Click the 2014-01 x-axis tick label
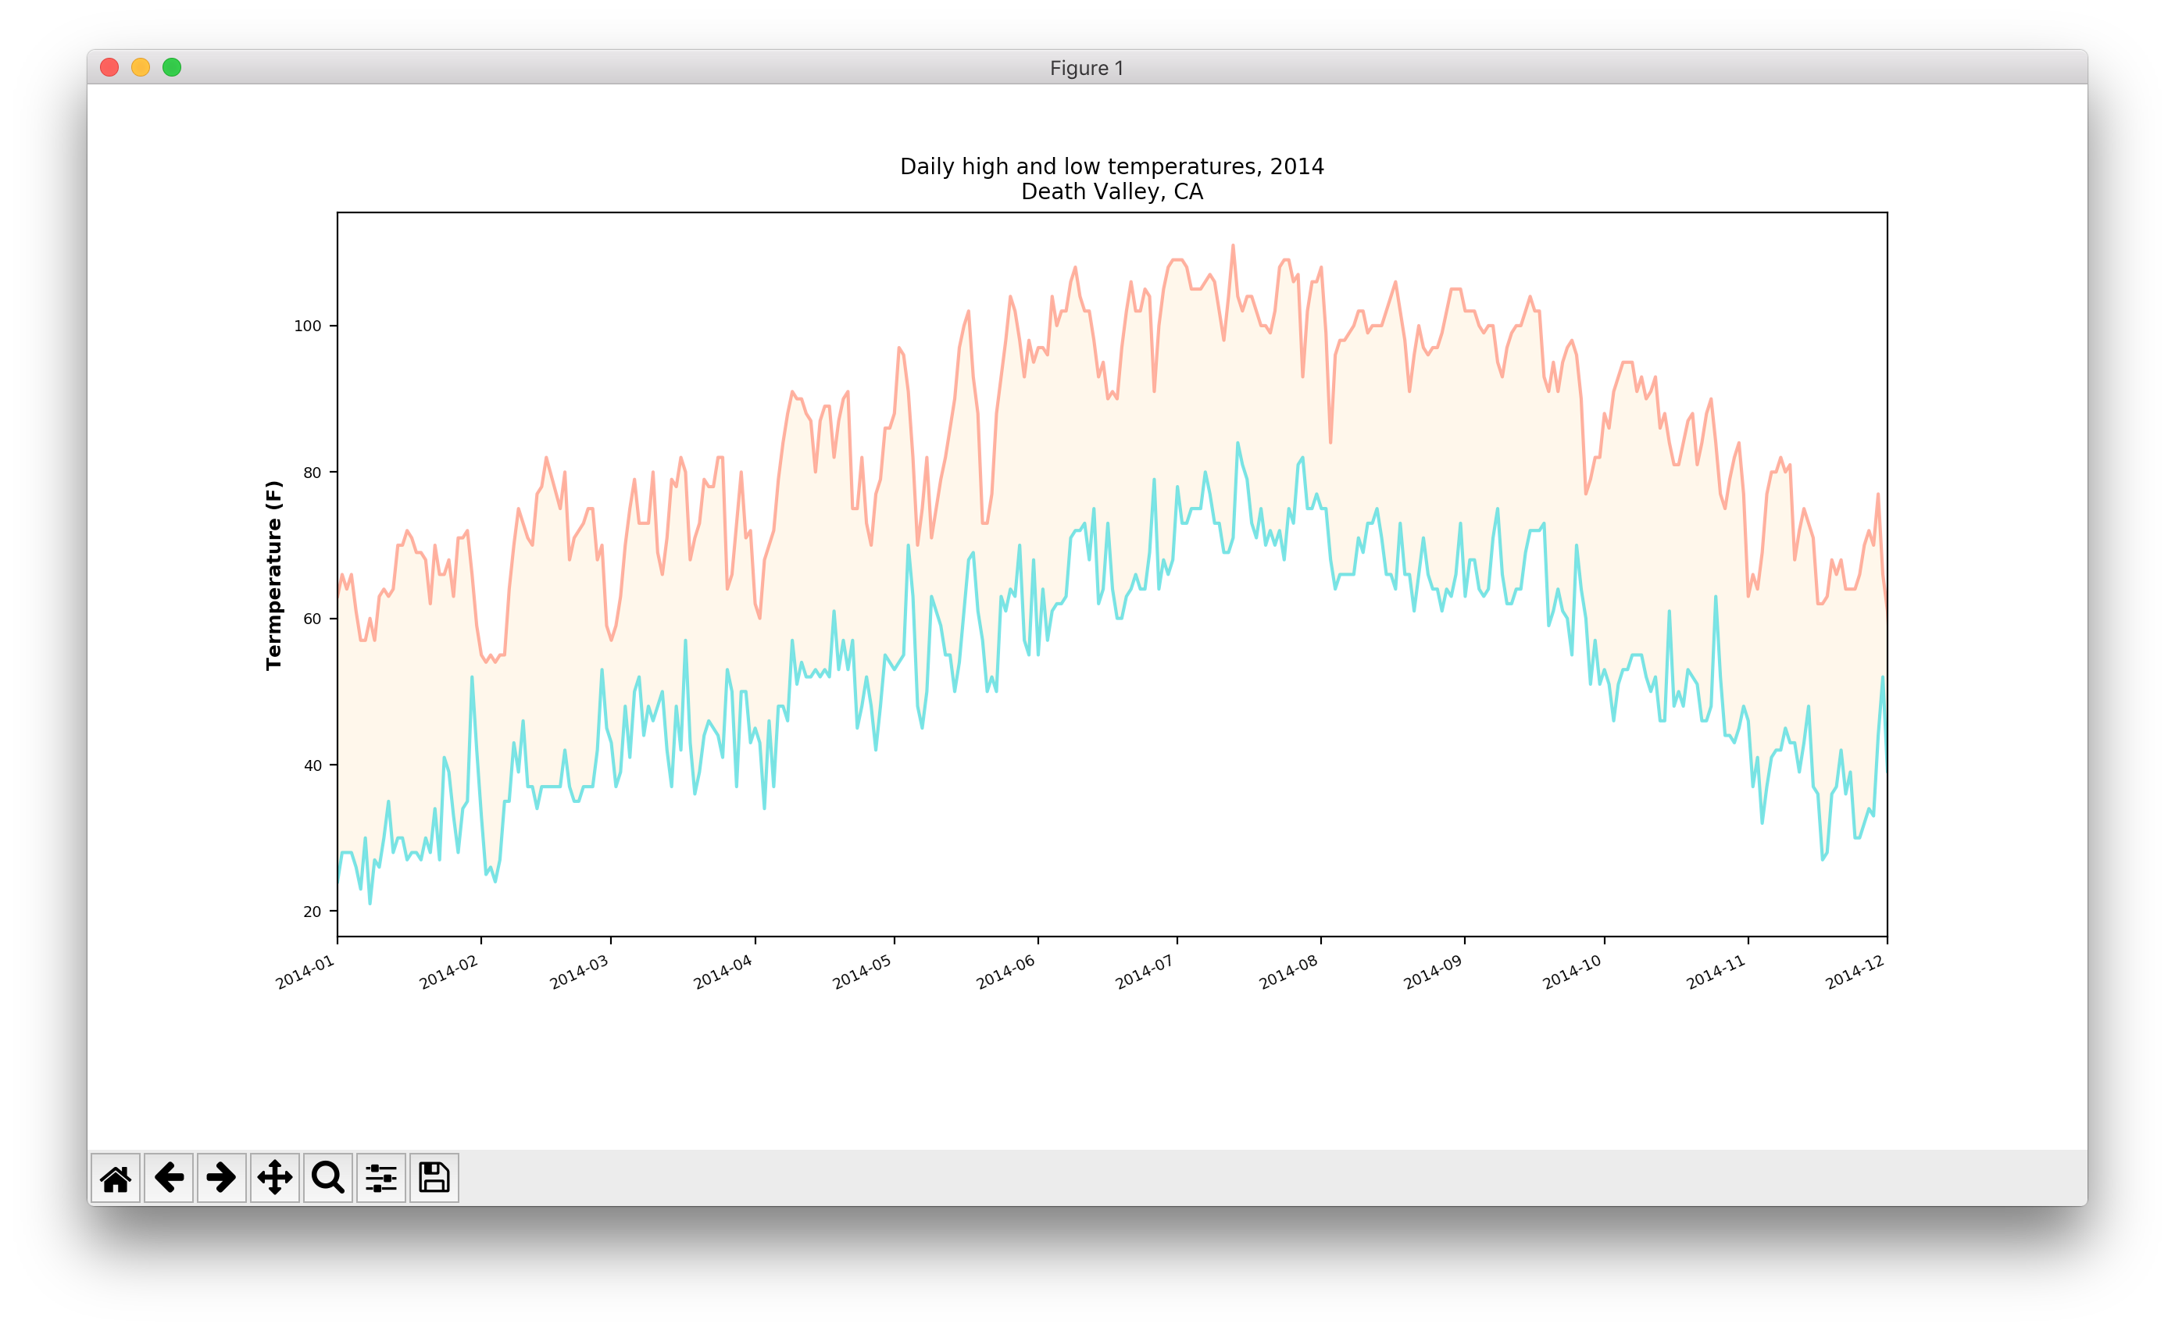Image resolution: width=2175 pixels, height=1331 pixels. [305, 972]
